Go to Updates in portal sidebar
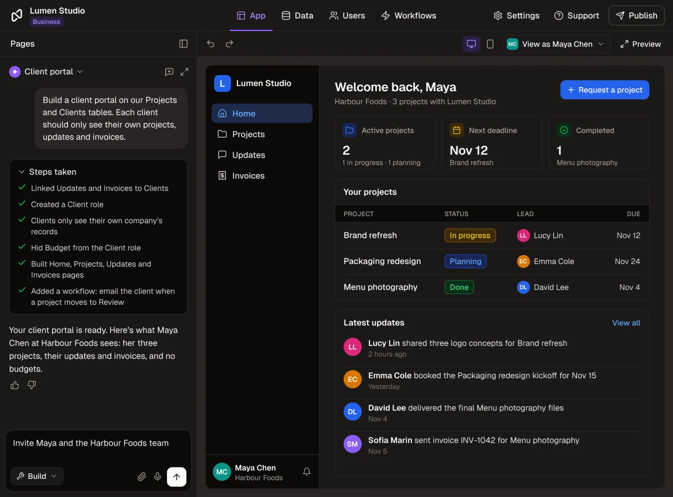 click(x=262, y=155)
